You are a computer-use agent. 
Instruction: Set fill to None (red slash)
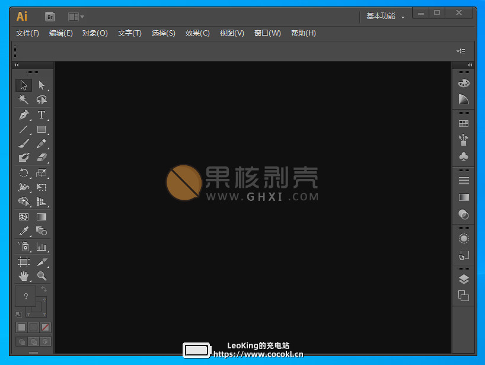click(x=45, y=328)
